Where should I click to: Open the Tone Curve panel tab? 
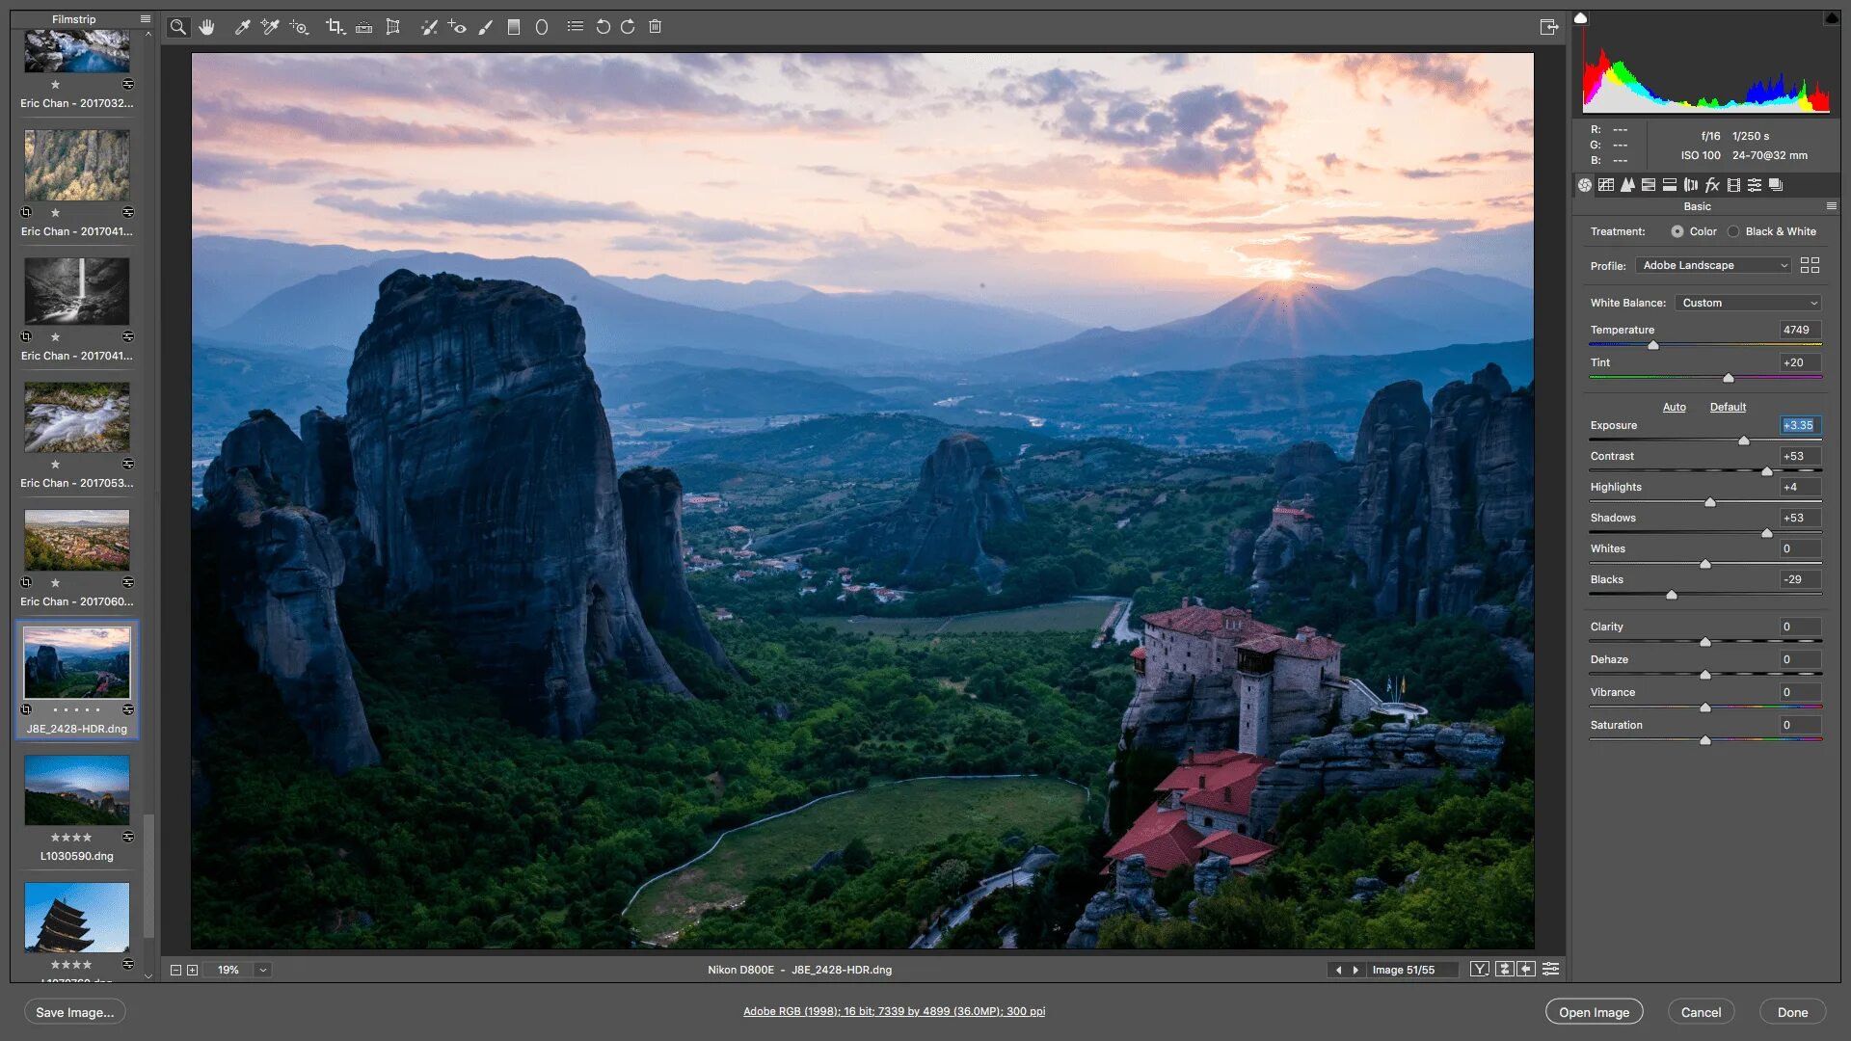1606,185
